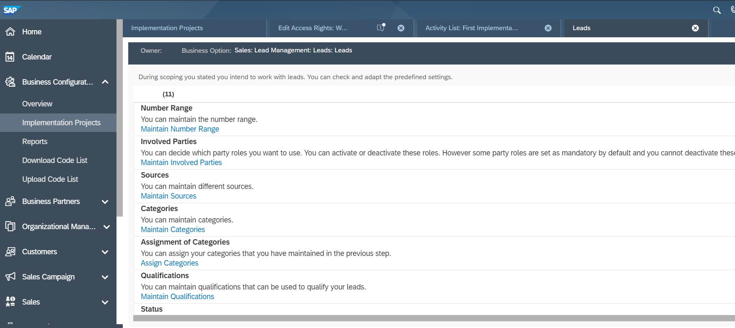735x328 pixels.
Task: Collapse the Business Configuration section
Action: 105,82
